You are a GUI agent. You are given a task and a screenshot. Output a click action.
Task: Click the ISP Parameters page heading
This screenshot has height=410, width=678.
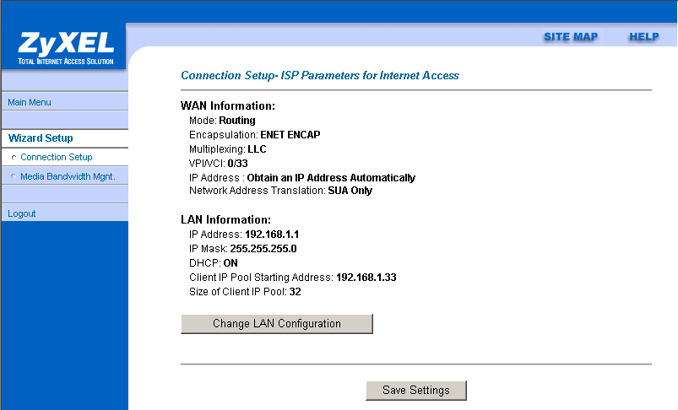click(320, 76)
